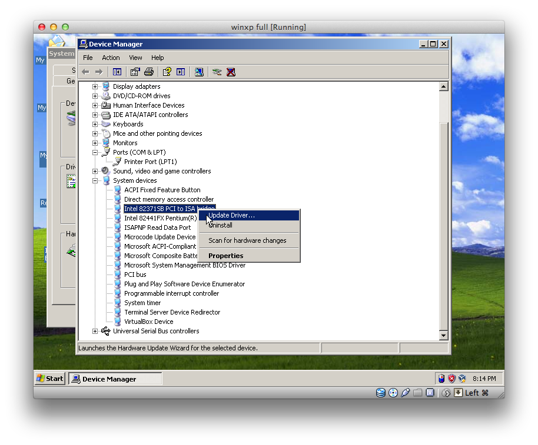Select Microsoft System Management BIOS Driver
Screen dimensions: 538x445
click(x=185, y=265)
